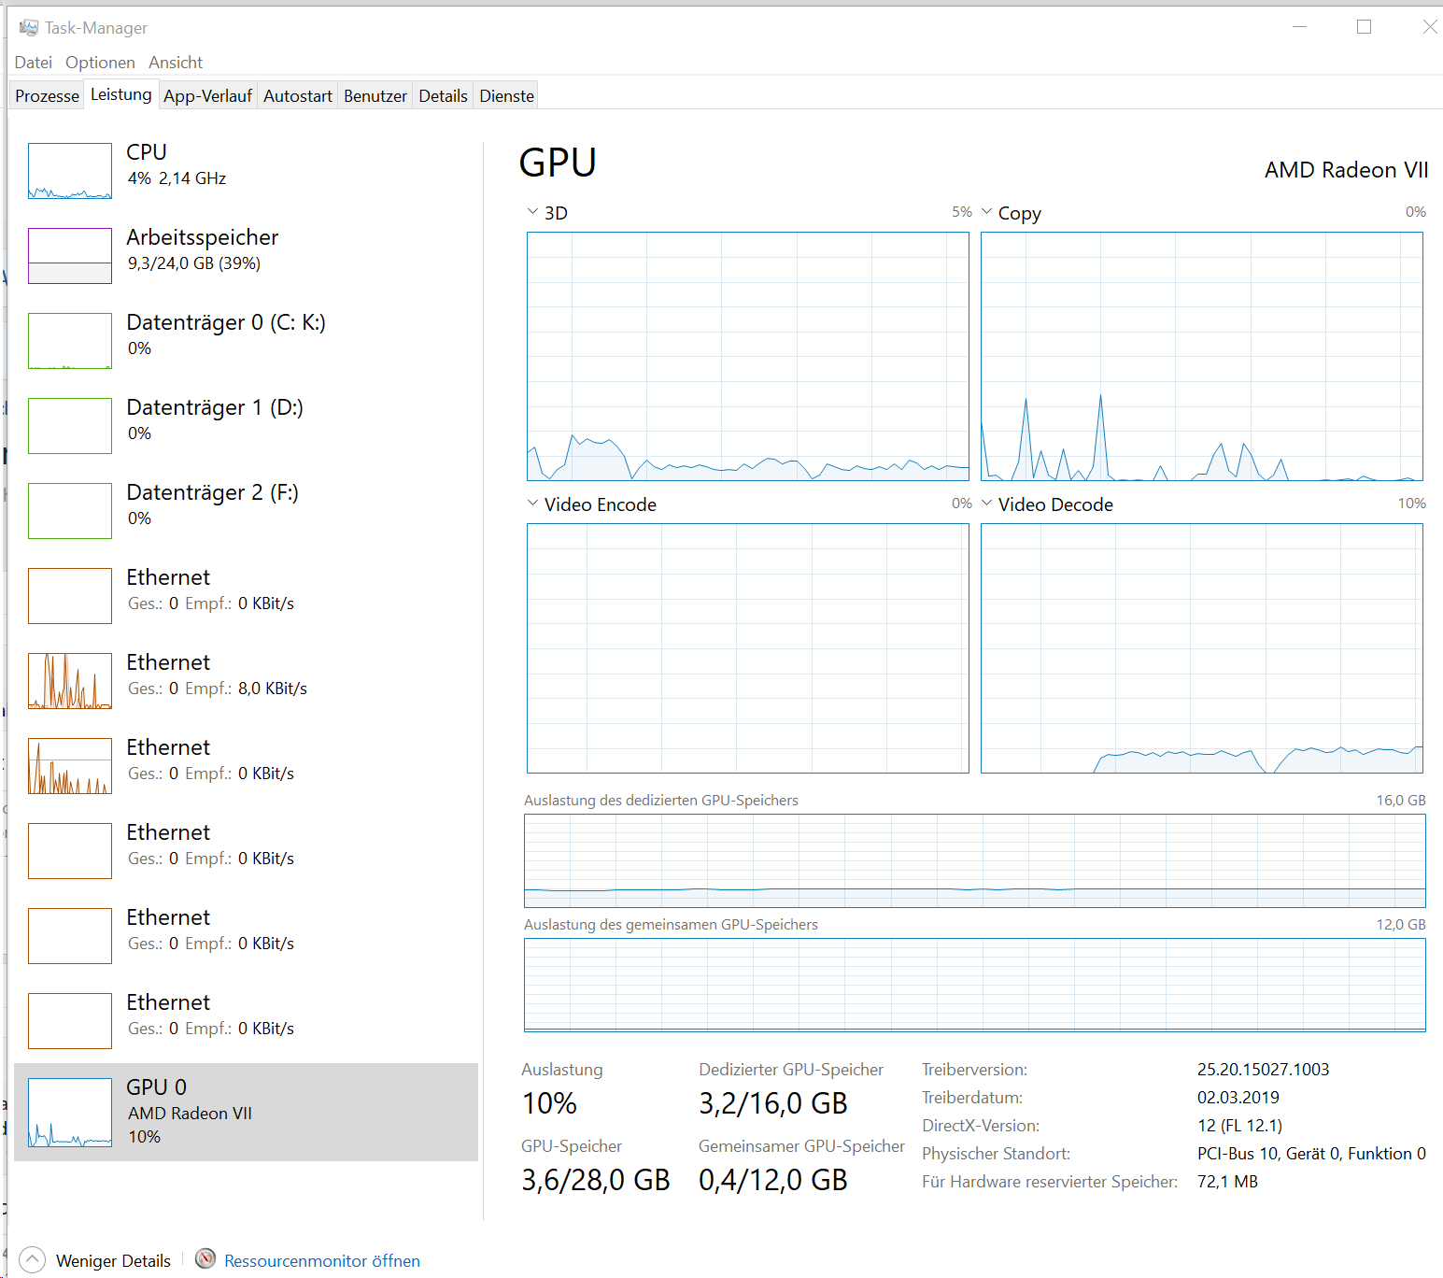Click the '3,6/28,0 GB' GPU memory value
Image resolution: width=1443 pixels, height=1278 pixels.
coord(596,1180)
